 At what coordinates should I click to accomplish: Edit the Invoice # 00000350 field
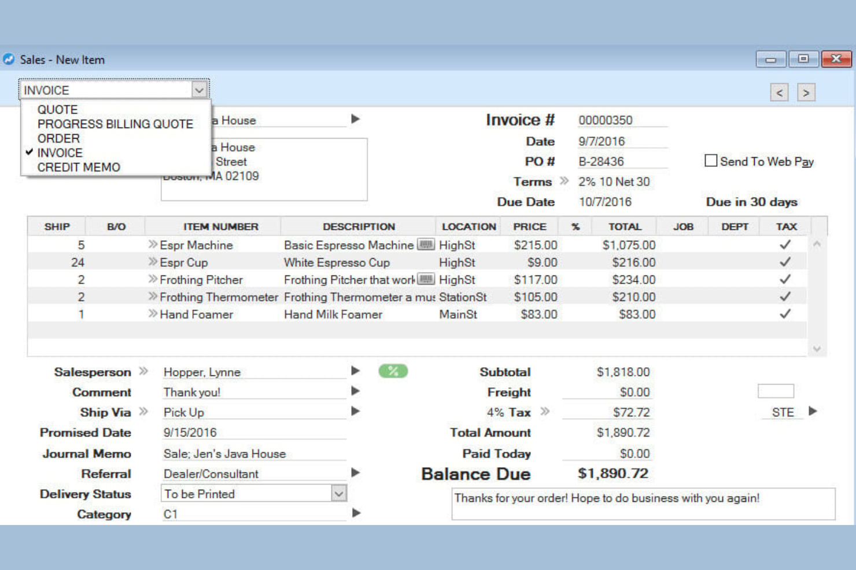coord(622,120)
